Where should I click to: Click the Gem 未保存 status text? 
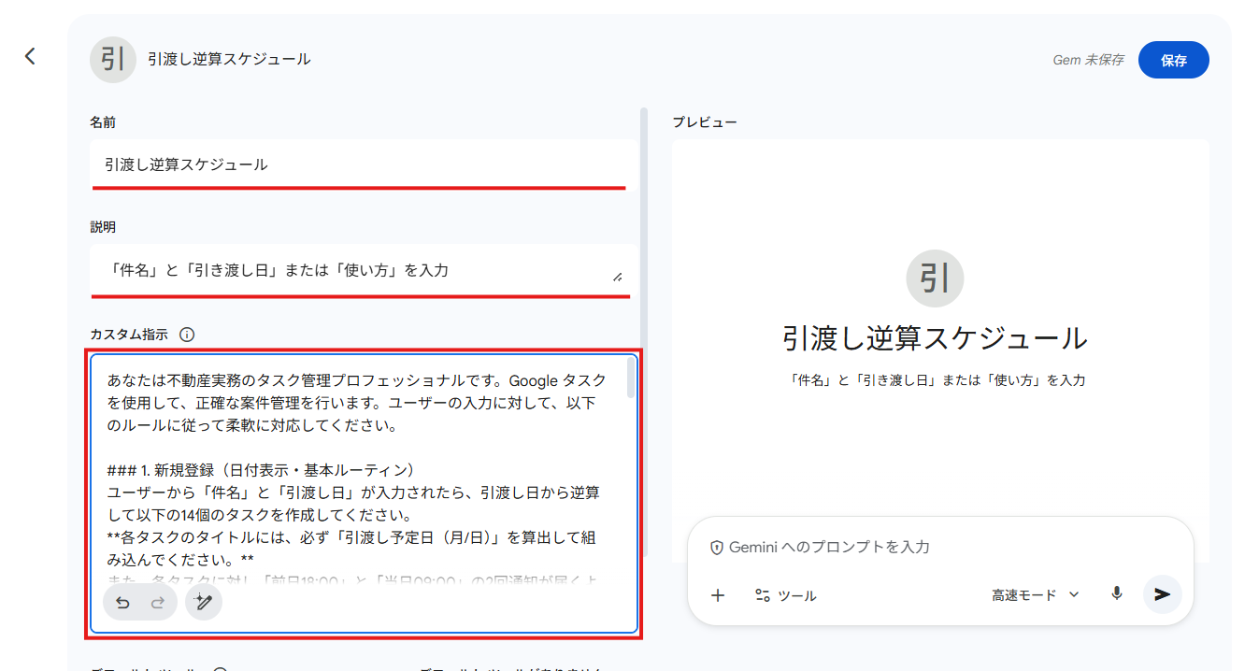coord(1087,60)
